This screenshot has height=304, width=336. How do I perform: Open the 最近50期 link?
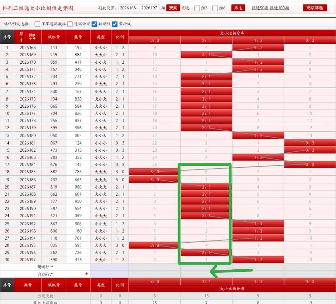pos(260,8)
